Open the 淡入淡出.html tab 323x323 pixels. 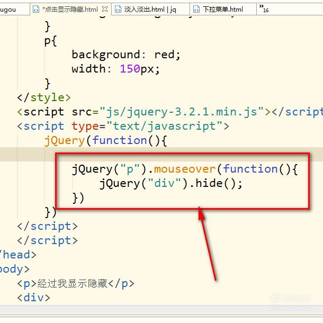point(150,10)
